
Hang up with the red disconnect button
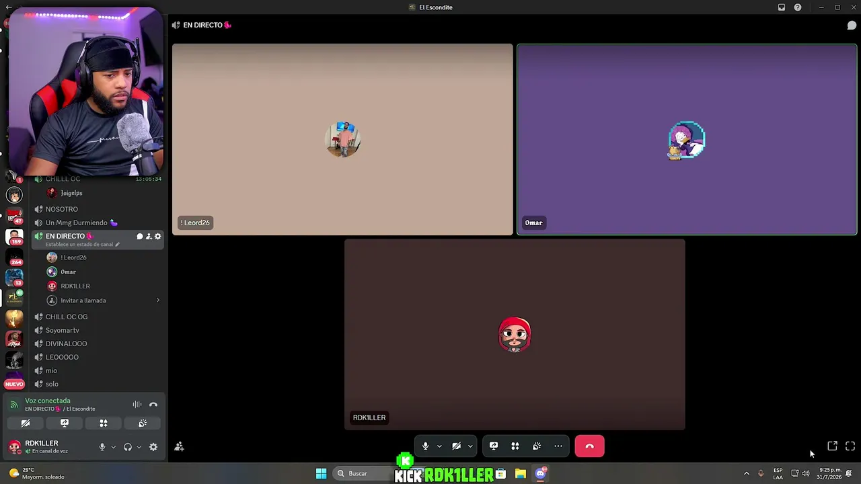pyautogui.click(x=590, y=446)
